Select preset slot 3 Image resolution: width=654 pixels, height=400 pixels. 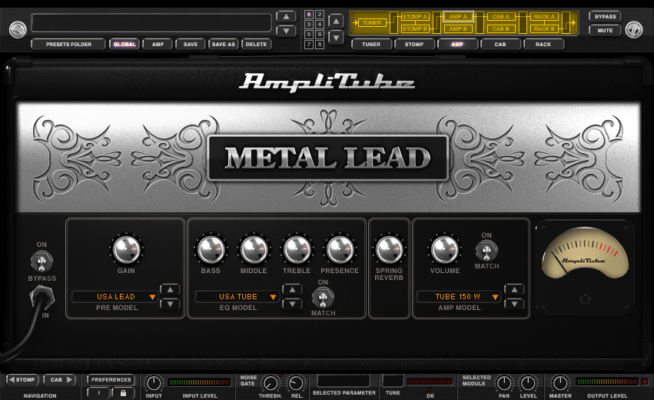pos(309,25)
